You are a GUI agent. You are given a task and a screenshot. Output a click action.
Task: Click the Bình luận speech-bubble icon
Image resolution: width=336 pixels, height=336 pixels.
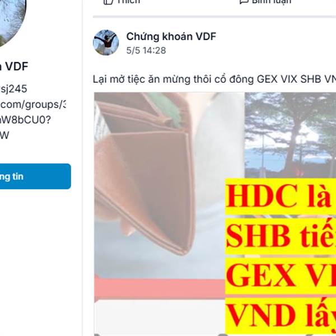[x=244, y=2]
